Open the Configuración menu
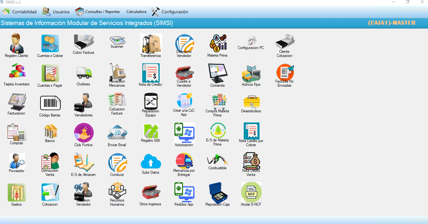Image resolution: width=428 pixels, height=224 pixels. 170,12
